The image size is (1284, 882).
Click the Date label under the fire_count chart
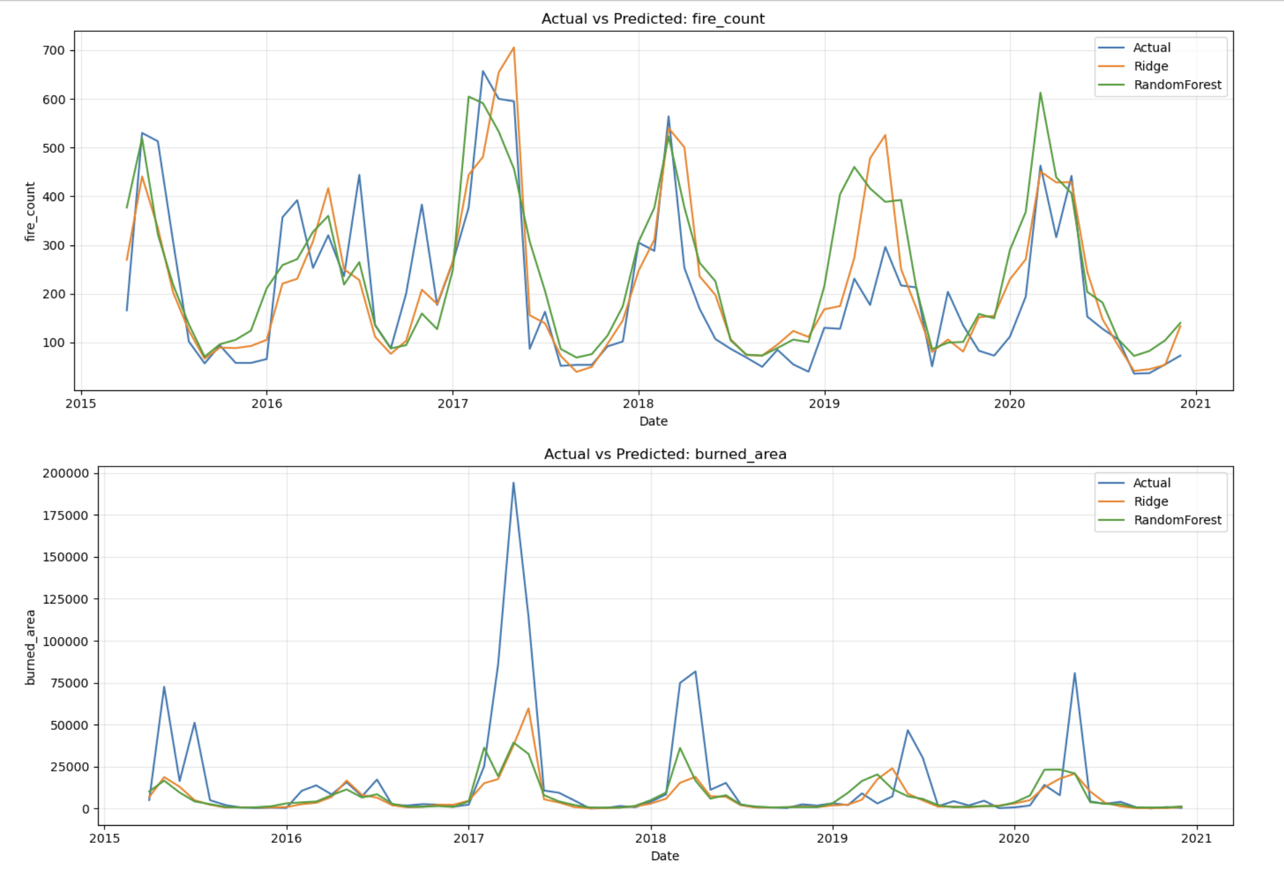coord(653,421)
